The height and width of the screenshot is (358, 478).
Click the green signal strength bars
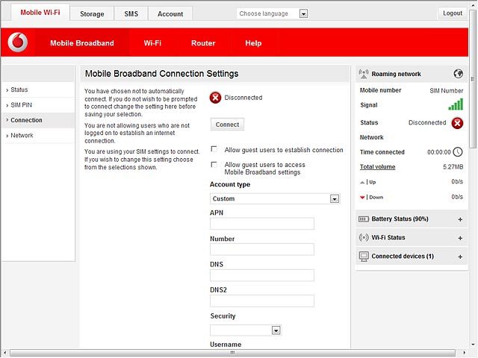click(x=456, y=104)
